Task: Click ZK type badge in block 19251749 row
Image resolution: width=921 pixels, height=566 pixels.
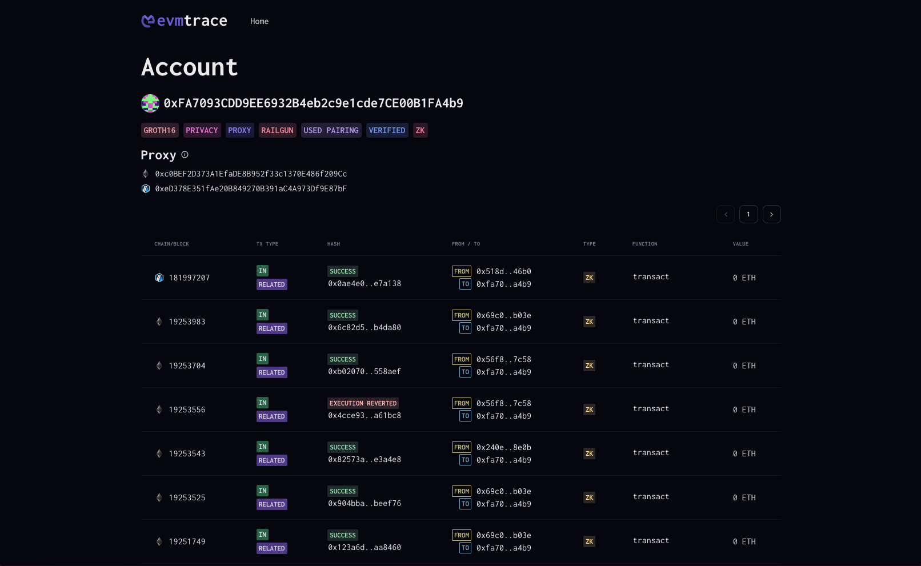Action: [x=589, y=541]
